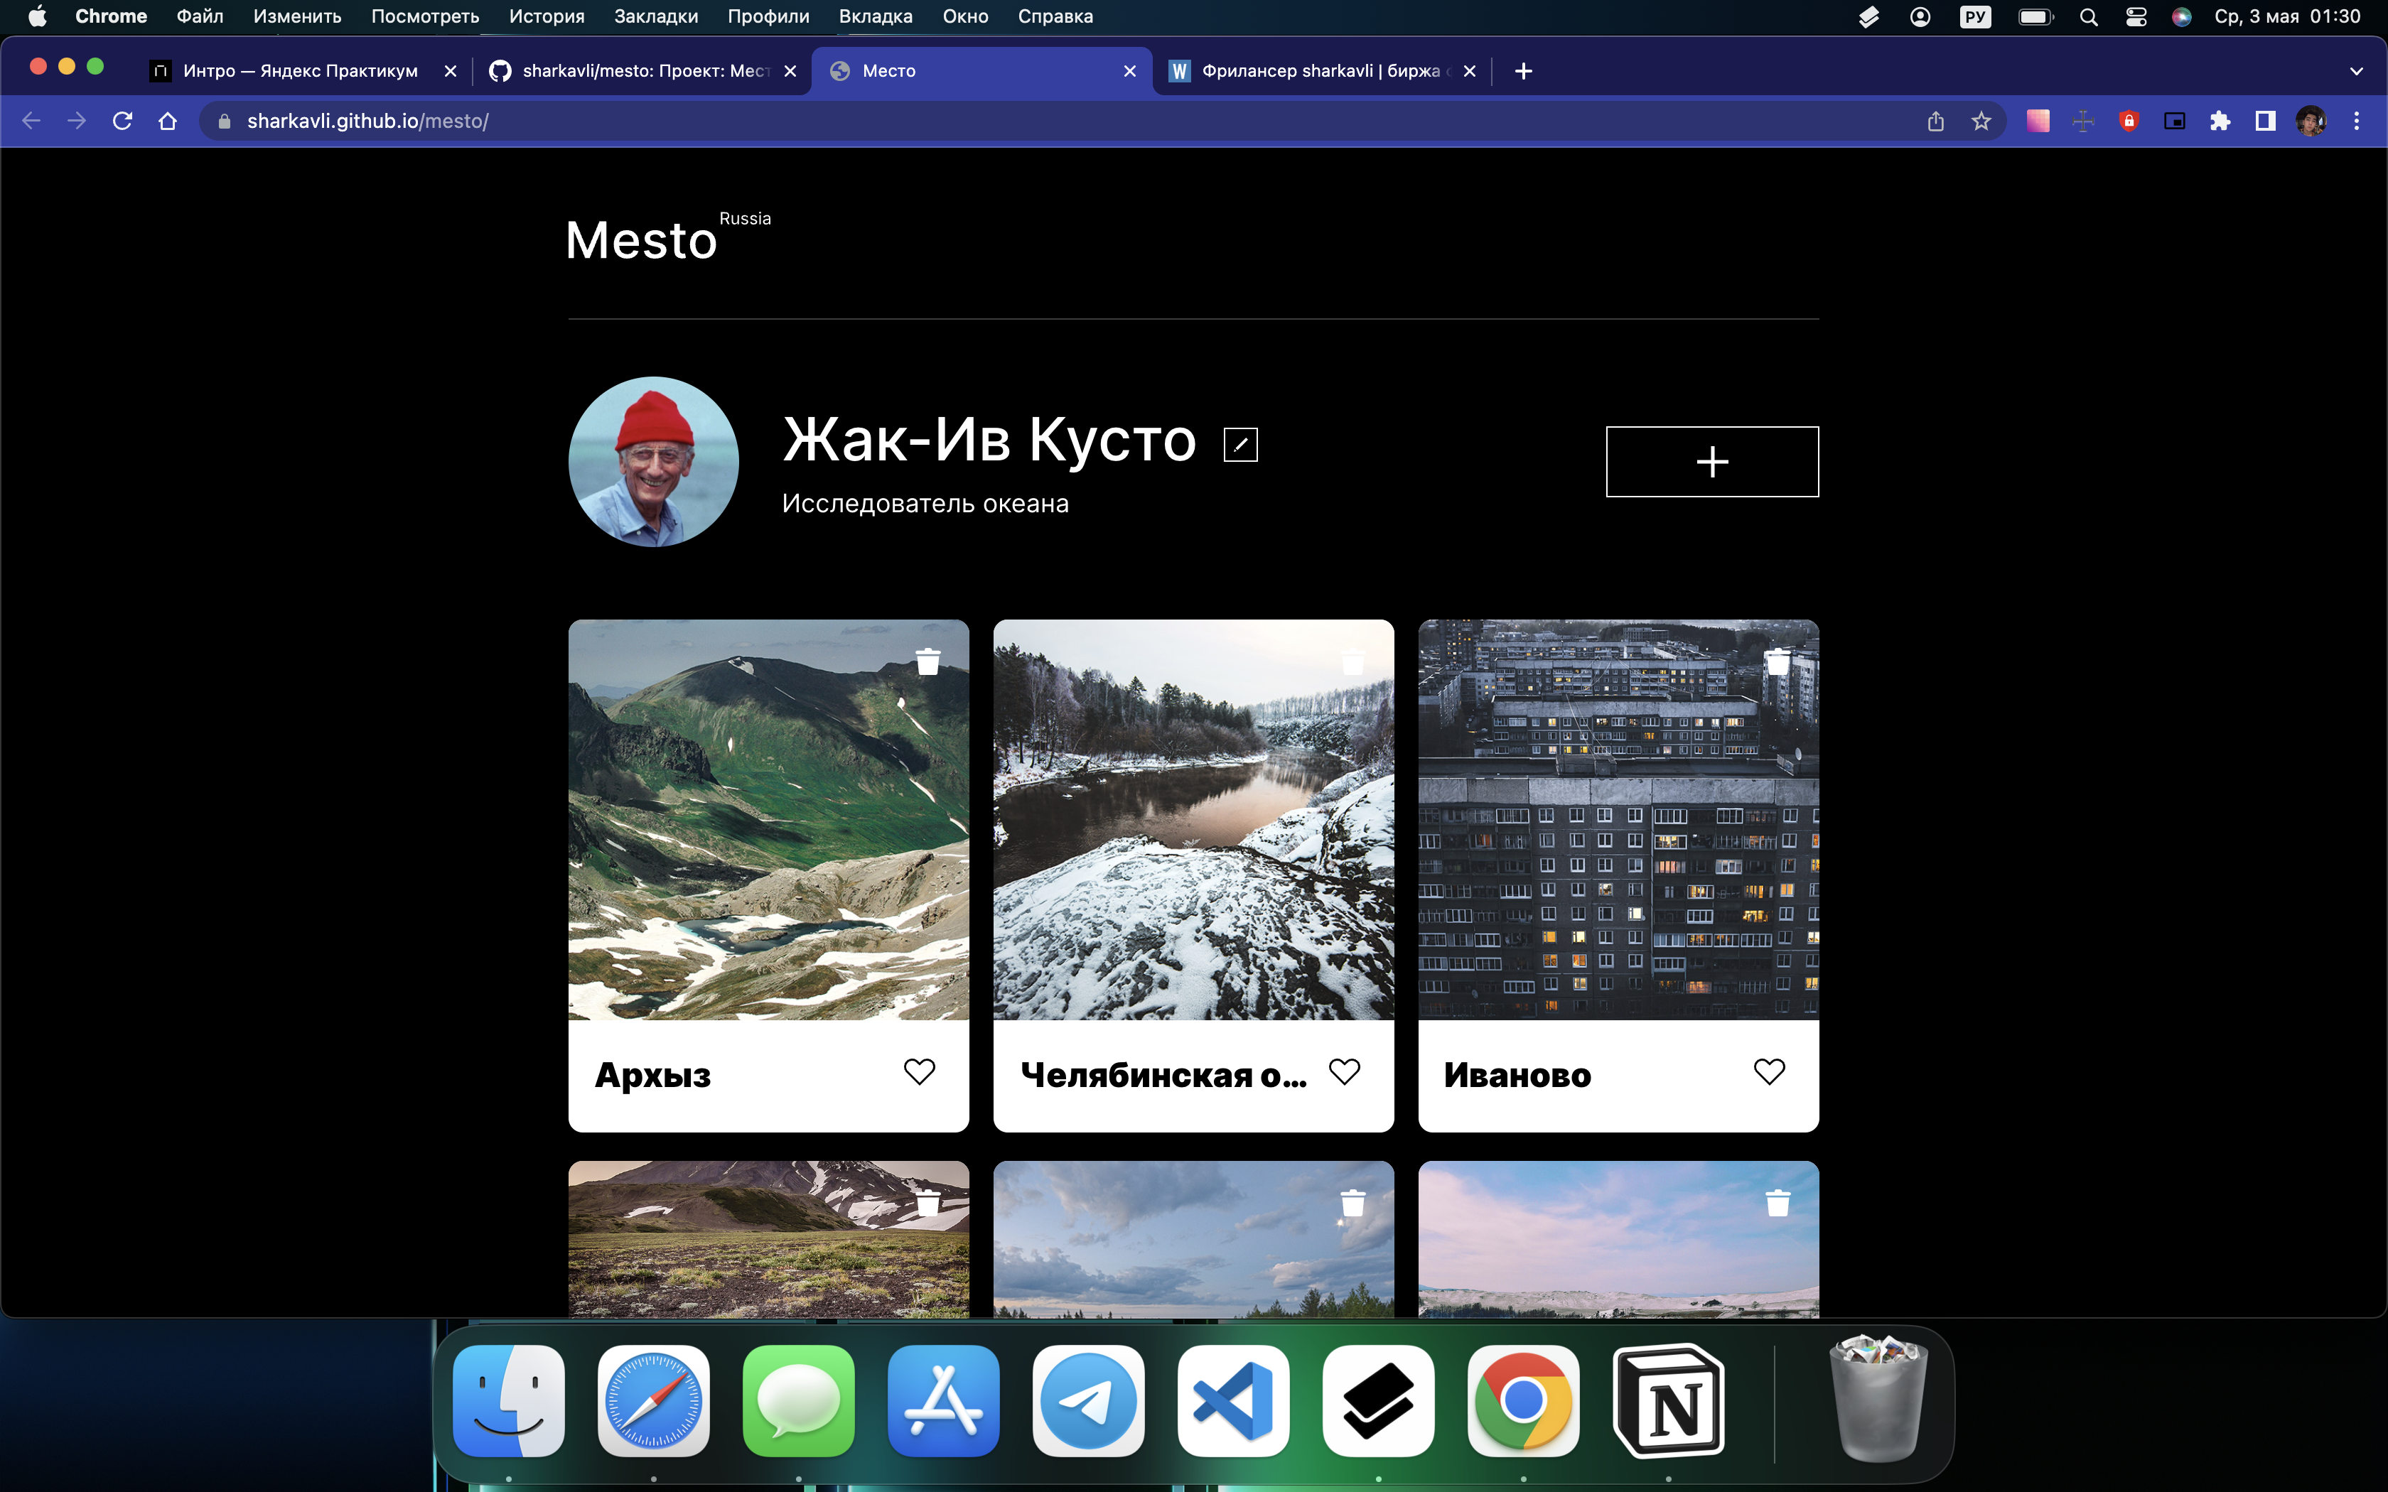Open the Профили menu
Image resolution: width=2388 pixels, height=1492 pixels.
[x=768, y=17]
